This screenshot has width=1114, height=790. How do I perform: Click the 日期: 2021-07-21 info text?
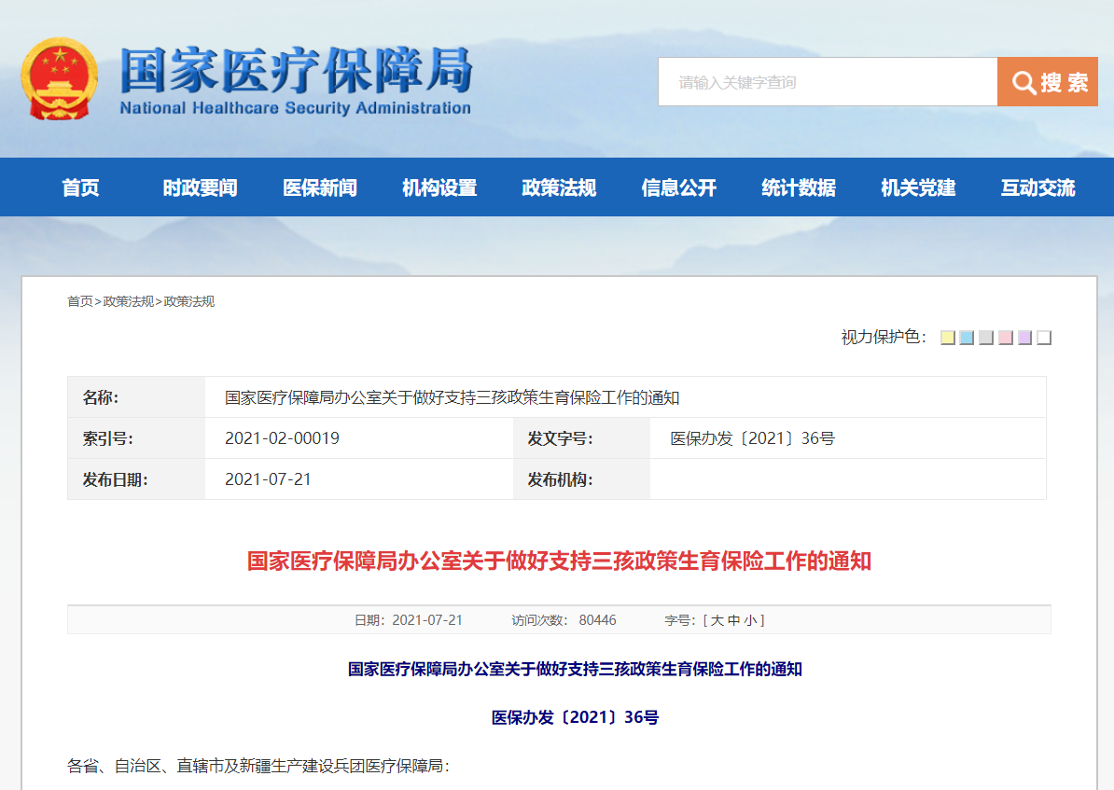(409, 620)
